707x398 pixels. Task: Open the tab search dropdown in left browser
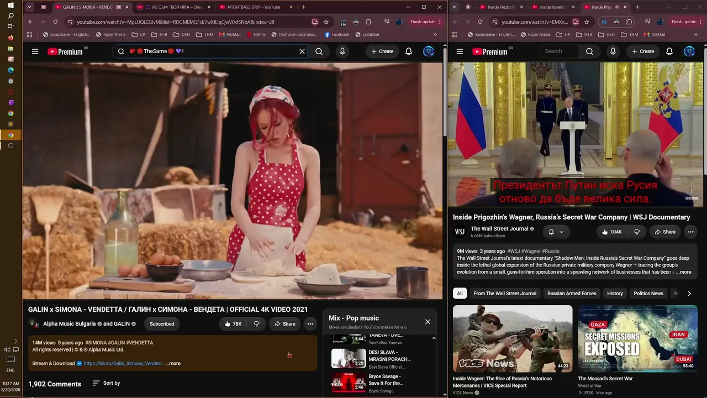point(30,7)
